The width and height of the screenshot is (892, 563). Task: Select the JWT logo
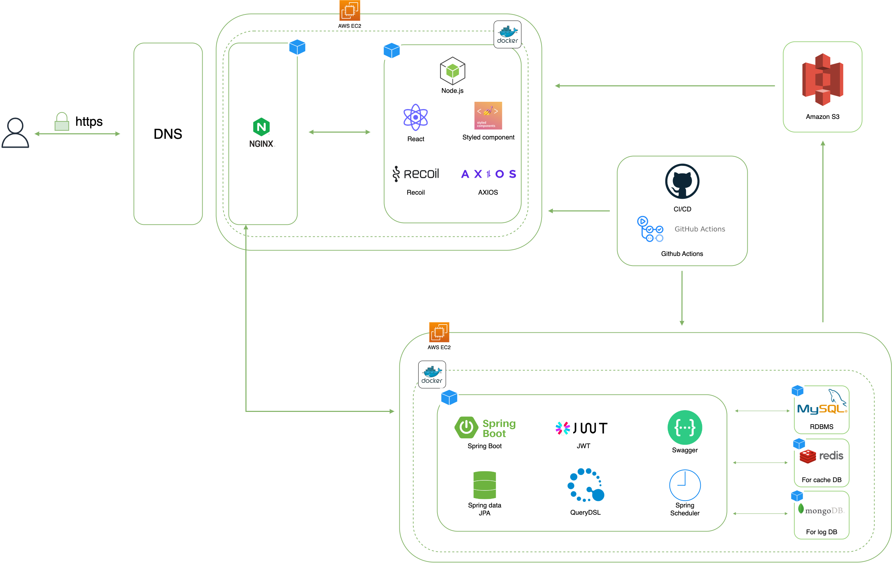coord(581,428)
